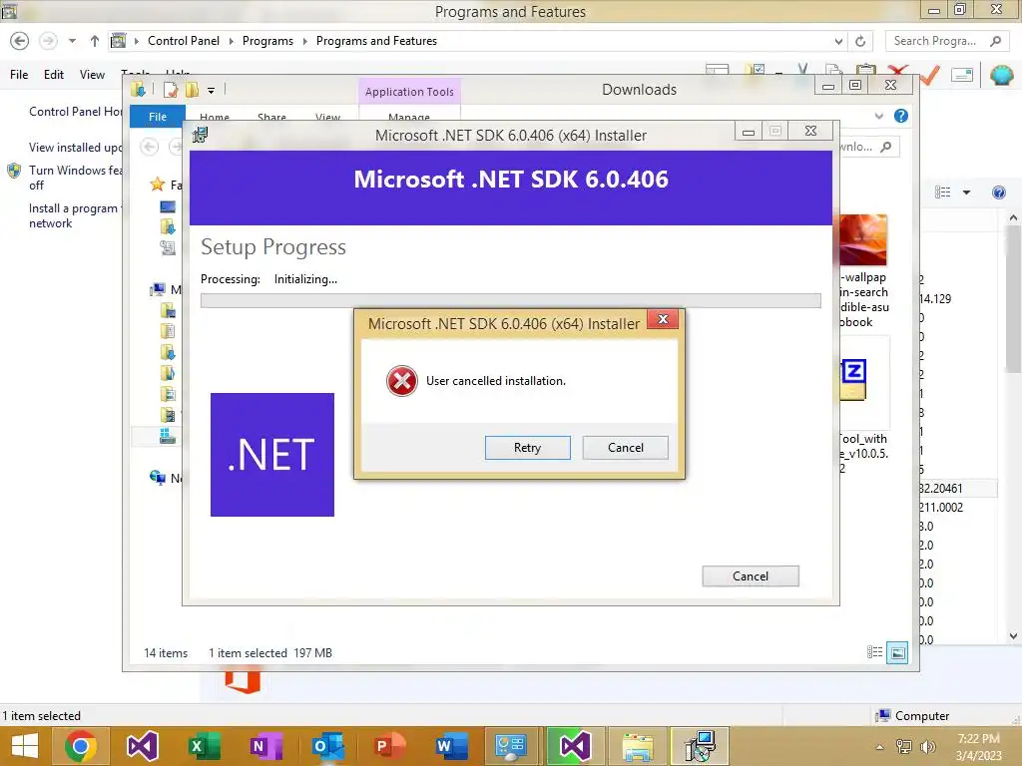Click the red Delete X toolbar icon
Screen dimensions: 1022x766
pyautogui.click(x=897, y=69)
